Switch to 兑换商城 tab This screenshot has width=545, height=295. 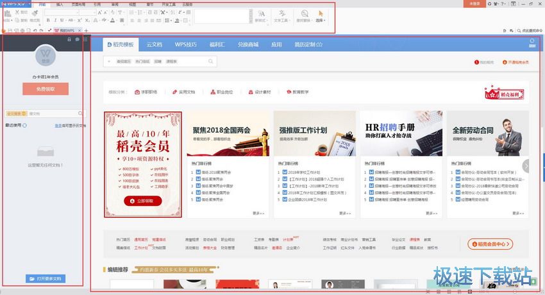click(x=248, y=44)
